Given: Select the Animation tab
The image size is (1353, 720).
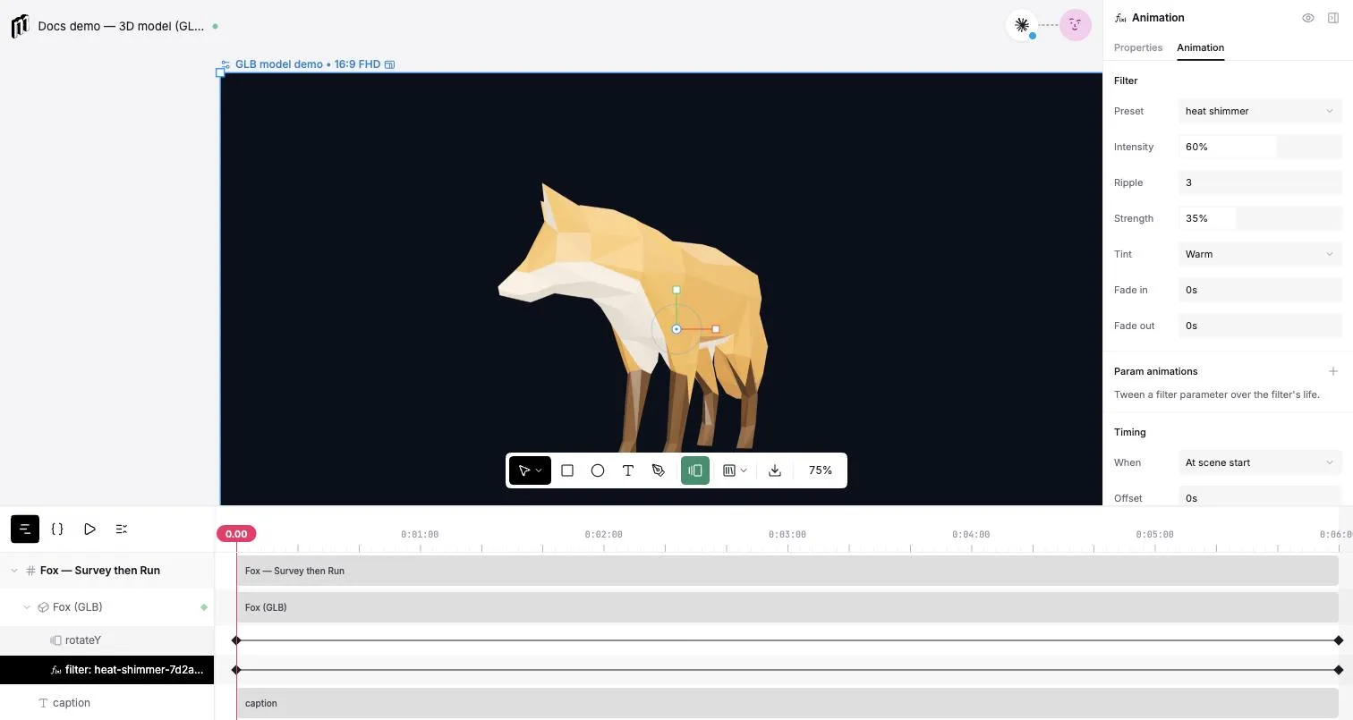Looking at the screenshot, I should [x=1200, y=47].
